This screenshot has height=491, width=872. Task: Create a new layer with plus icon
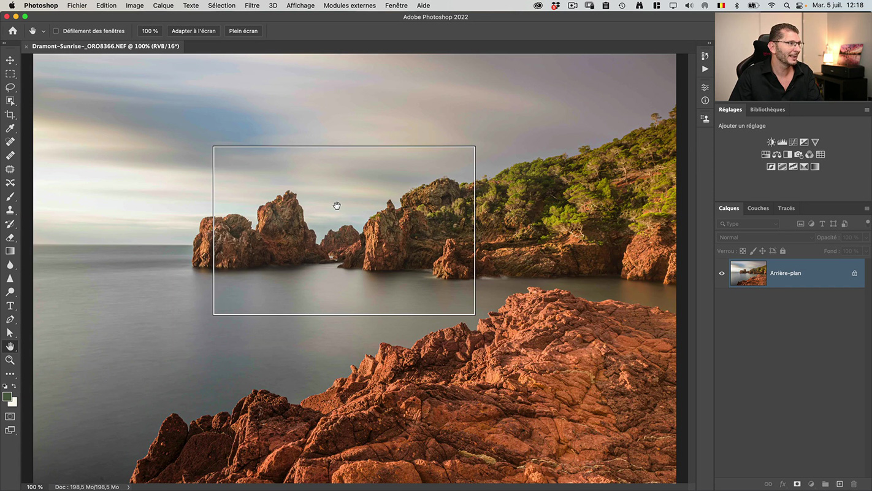839,484
